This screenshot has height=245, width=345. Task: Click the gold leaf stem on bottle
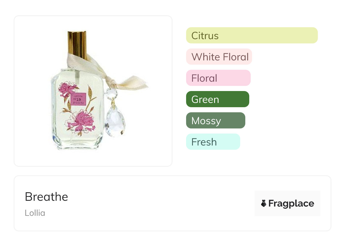(x=91, y=99)
